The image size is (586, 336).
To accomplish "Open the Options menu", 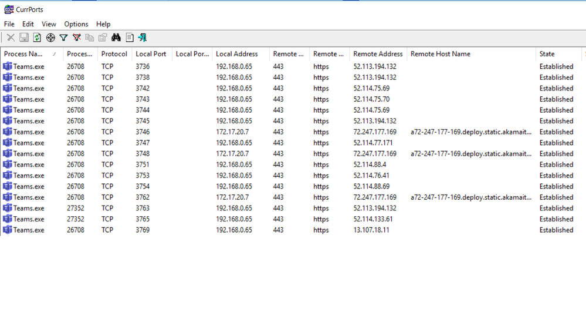I will pyautogui.click(x=76, y=24).
